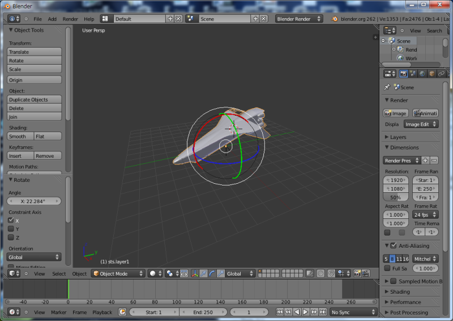Click the Duplicate Objects button

click(x=34, y=99)
